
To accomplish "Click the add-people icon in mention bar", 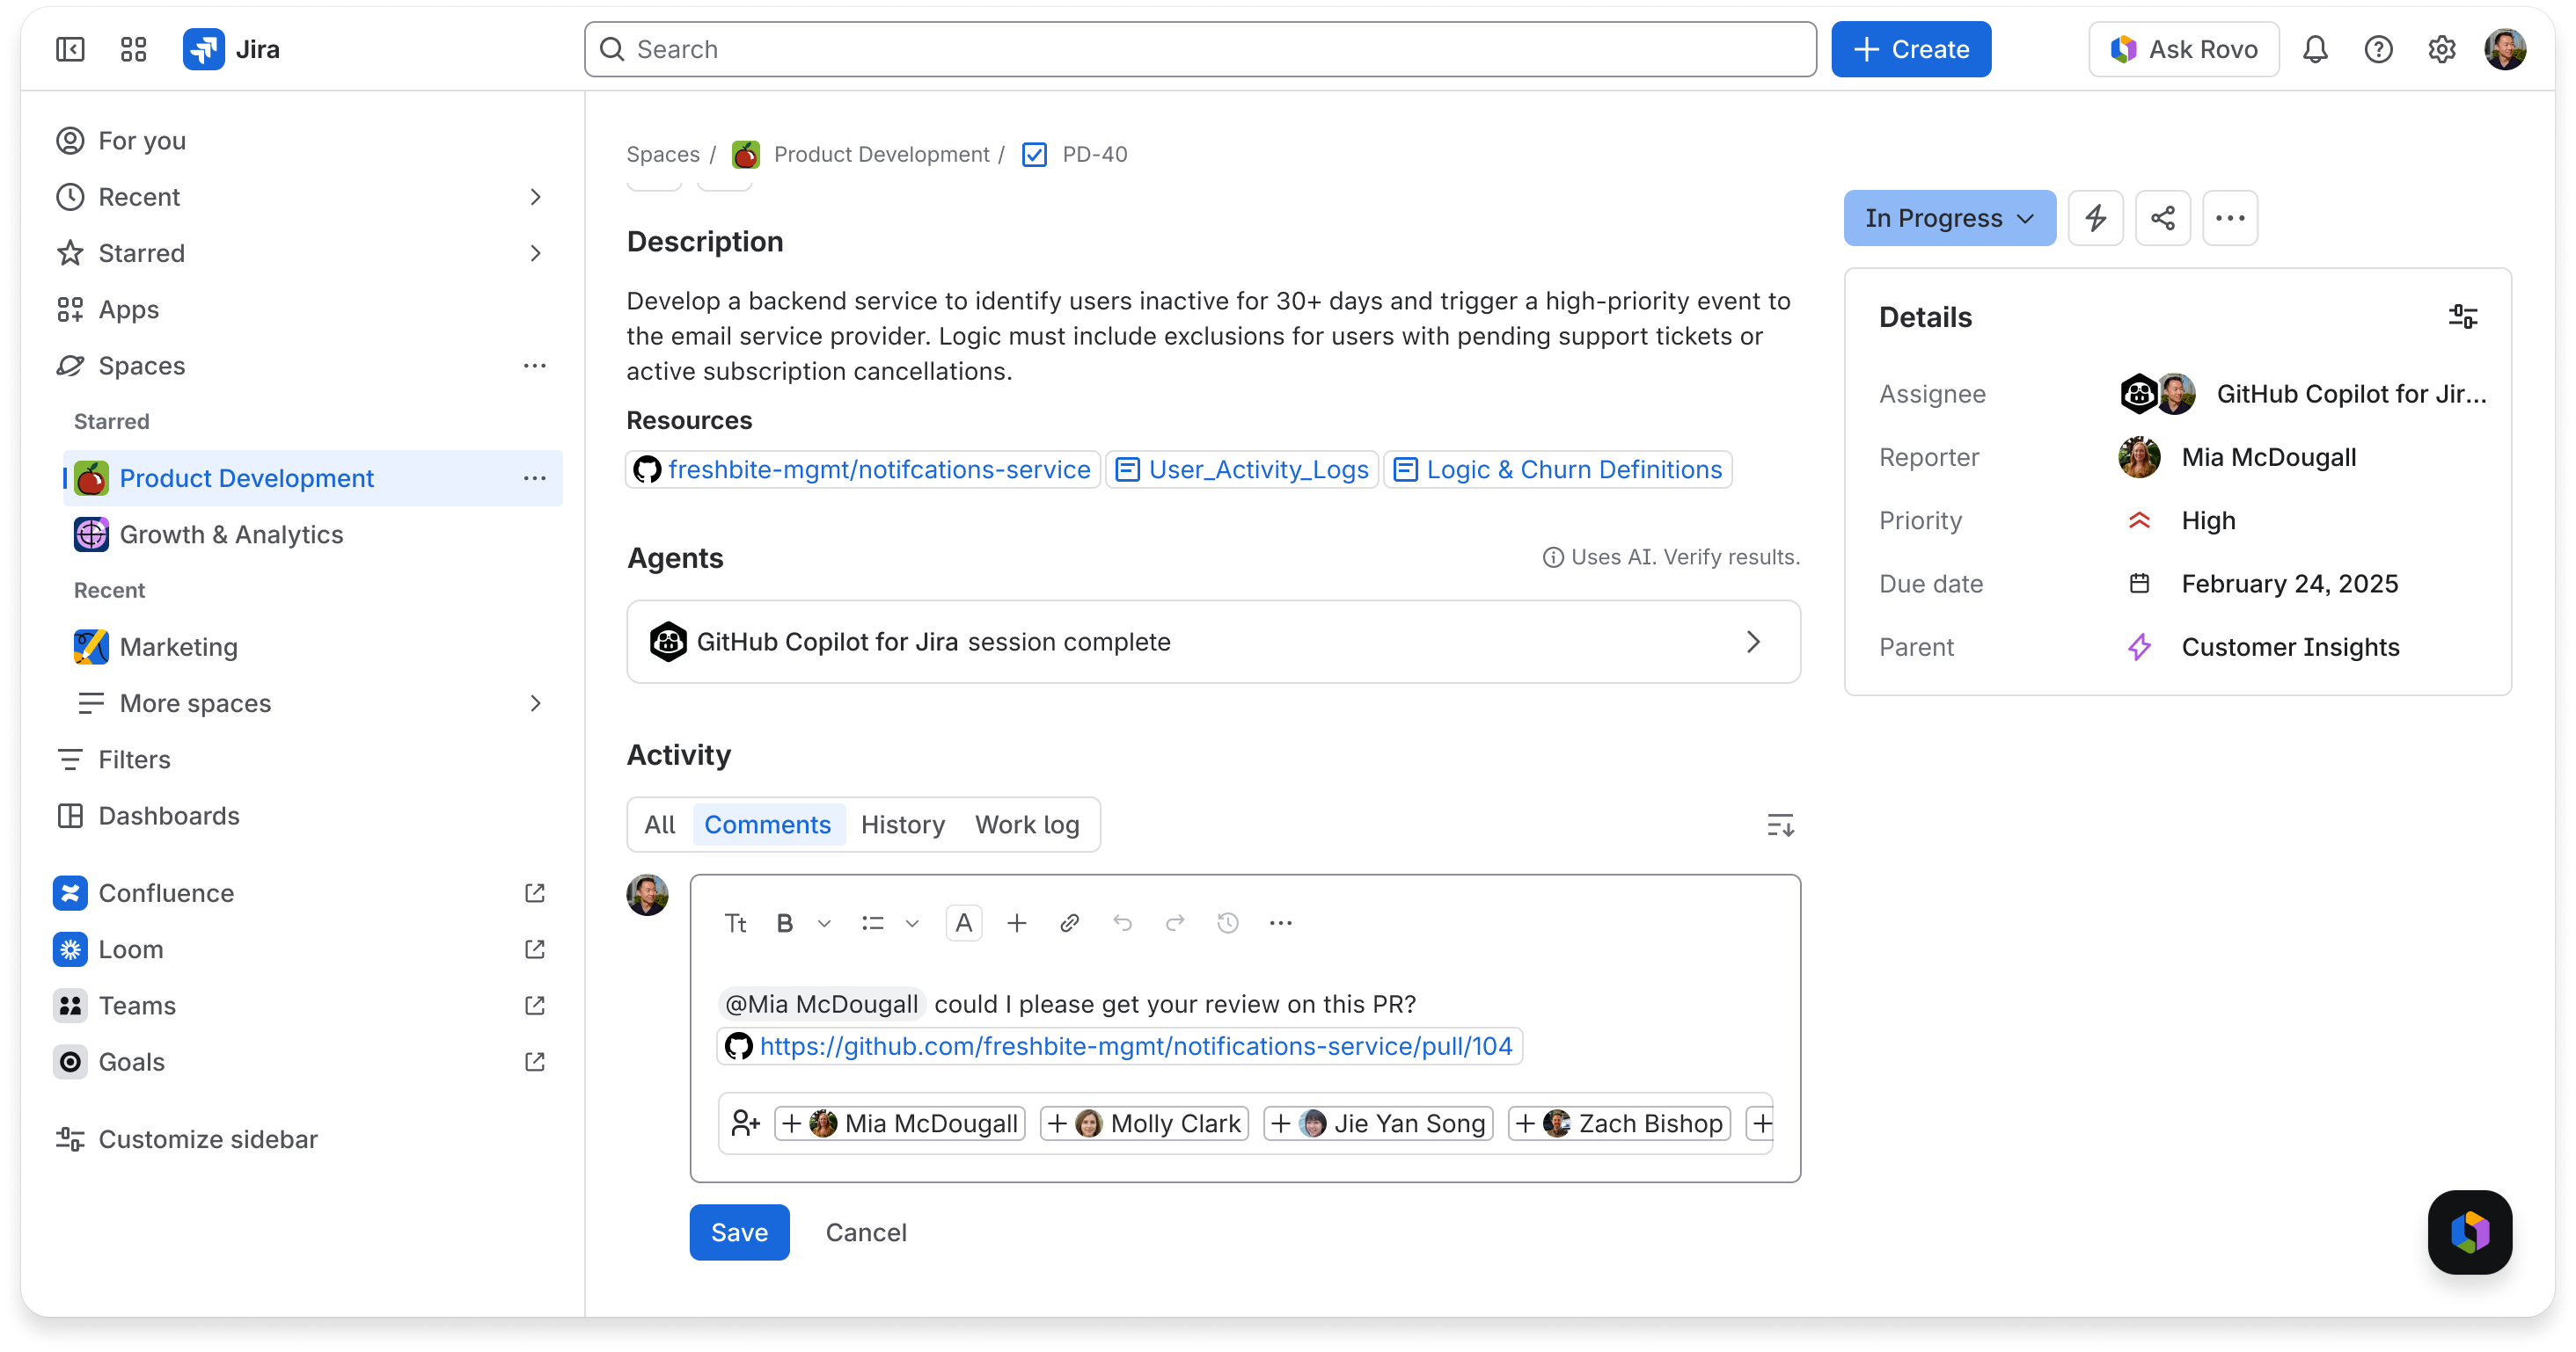I will click(x=745, y=1123).
